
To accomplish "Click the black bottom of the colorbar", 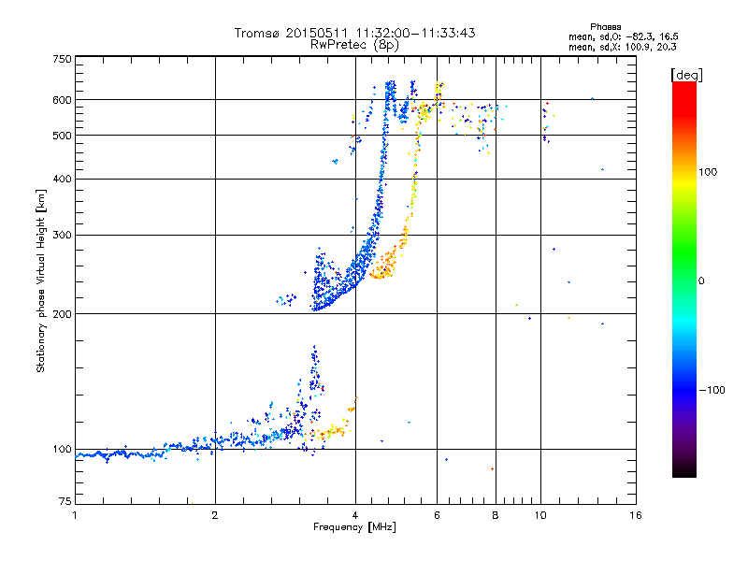I will point(684,470).
